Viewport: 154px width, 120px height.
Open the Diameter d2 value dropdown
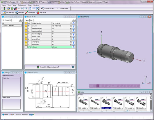[x=71, y=31]
